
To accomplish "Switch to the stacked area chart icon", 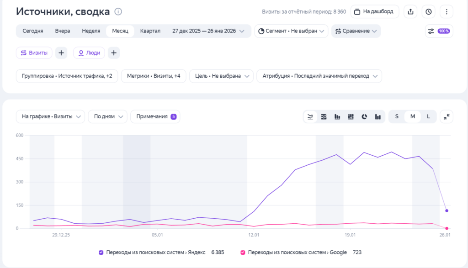I will point(324,116).
